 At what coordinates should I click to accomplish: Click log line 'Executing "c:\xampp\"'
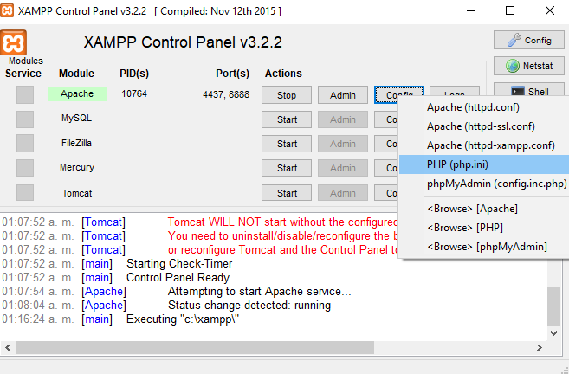[183, 319]
